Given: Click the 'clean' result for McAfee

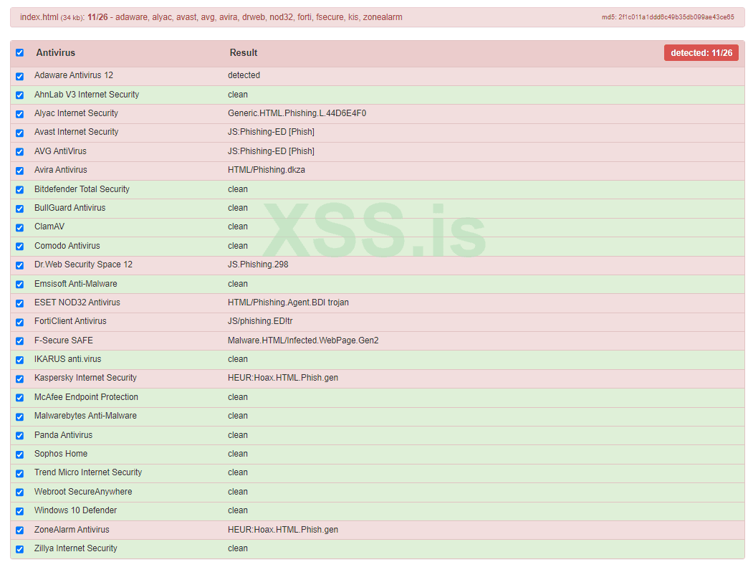Looking at the screenshot, I should (x=238, y=397).
